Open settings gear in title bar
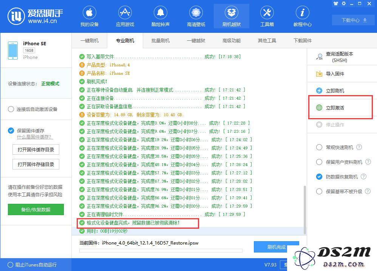The image size is (377, 271). (x=344, y=3)
